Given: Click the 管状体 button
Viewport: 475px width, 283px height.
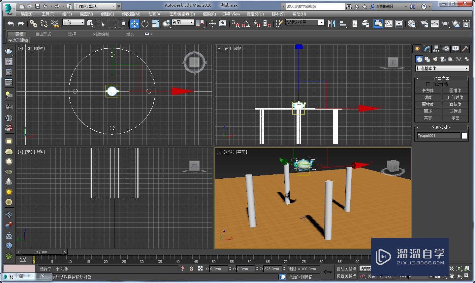Looking at the screenshot, I should [x=455, y=104].
